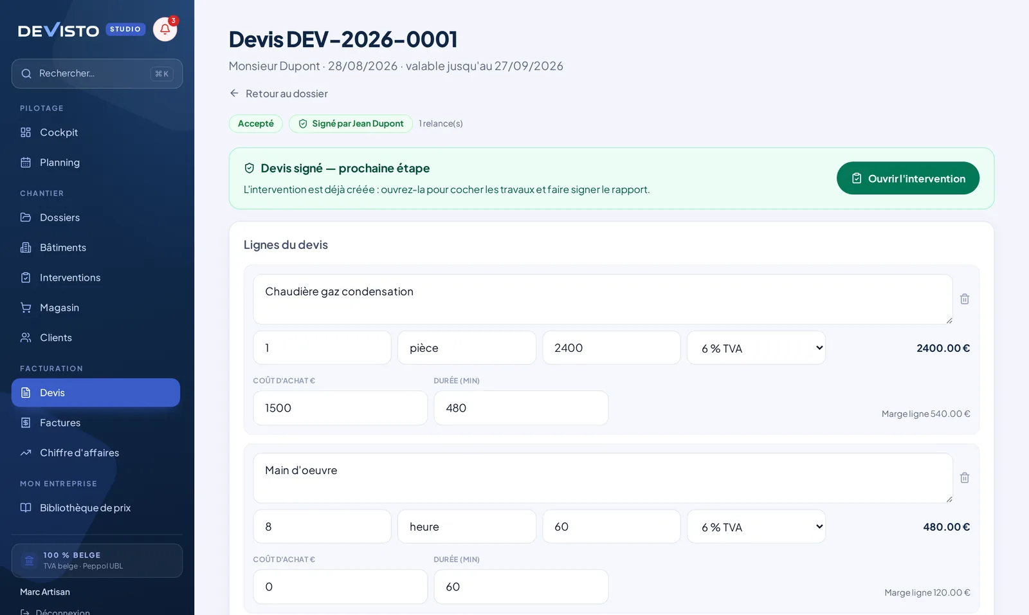This screenshot has width=1029, height=615.
Task: Click the Dossiers folder icon
Action: [26, 217]
